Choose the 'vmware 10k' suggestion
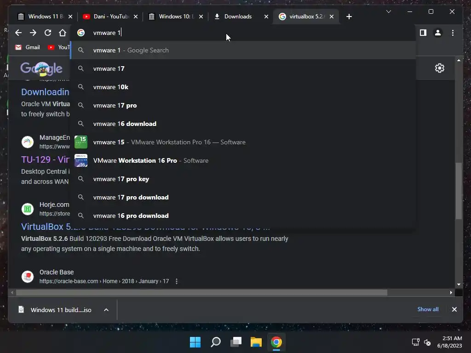 [x=243, y=87]
